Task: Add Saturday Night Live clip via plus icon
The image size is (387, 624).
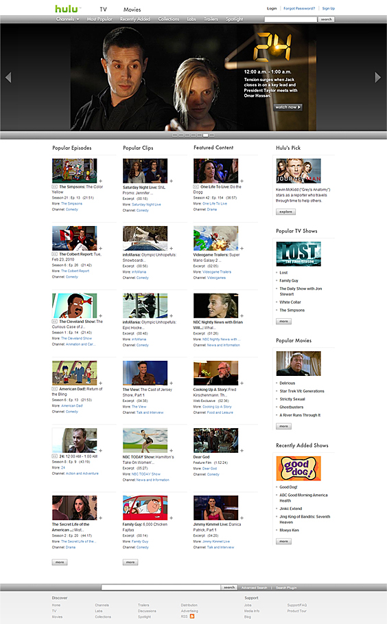Action: (x=172, y=181)
